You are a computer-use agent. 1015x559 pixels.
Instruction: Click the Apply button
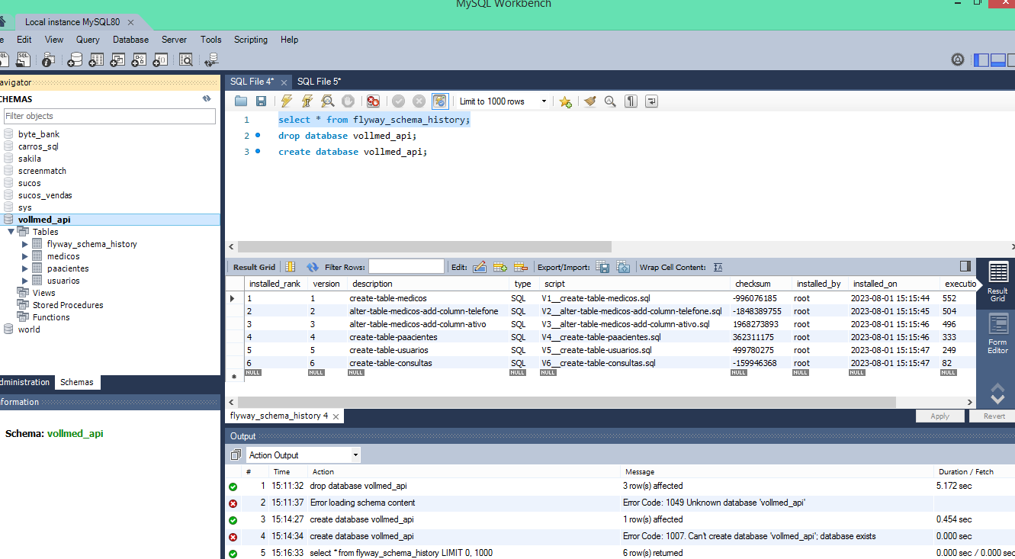pyautogui.click(x=940, y=416)
